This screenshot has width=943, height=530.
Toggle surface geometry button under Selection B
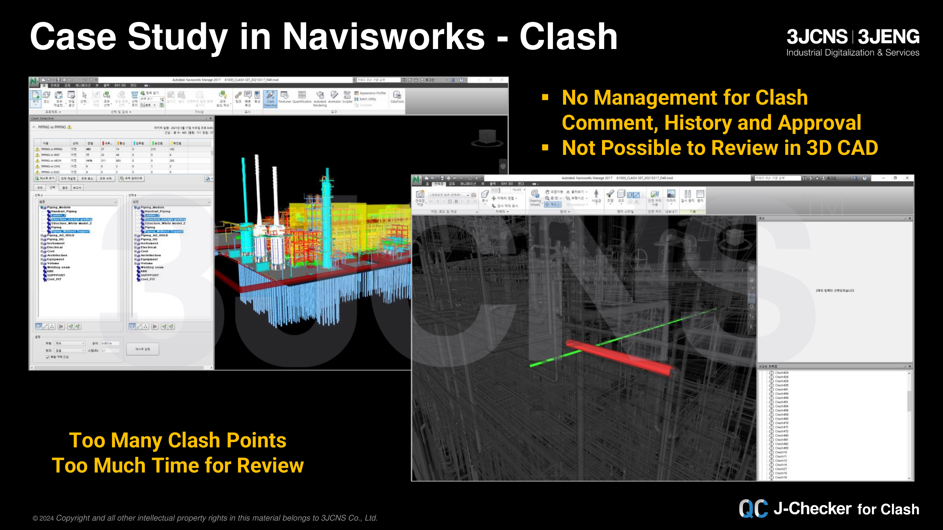(x=132, y=326)
